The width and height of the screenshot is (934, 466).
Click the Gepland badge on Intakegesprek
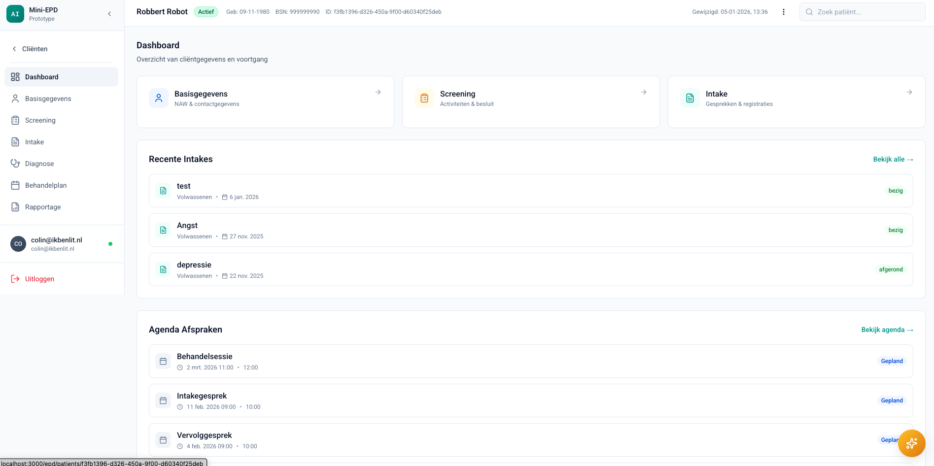point(892,400)
